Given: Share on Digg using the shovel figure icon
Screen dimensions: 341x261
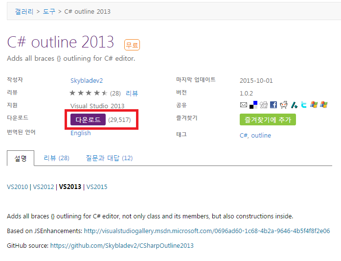Looking at the screenshot, I should coord(264,105).
